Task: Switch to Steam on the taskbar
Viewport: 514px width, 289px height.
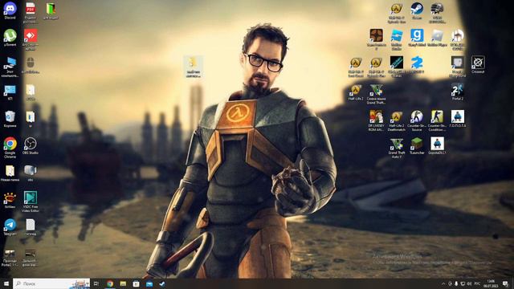Action: click(162, 283)
